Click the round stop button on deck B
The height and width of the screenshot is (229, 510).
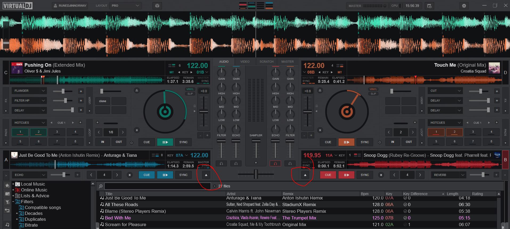coord(381,175)
